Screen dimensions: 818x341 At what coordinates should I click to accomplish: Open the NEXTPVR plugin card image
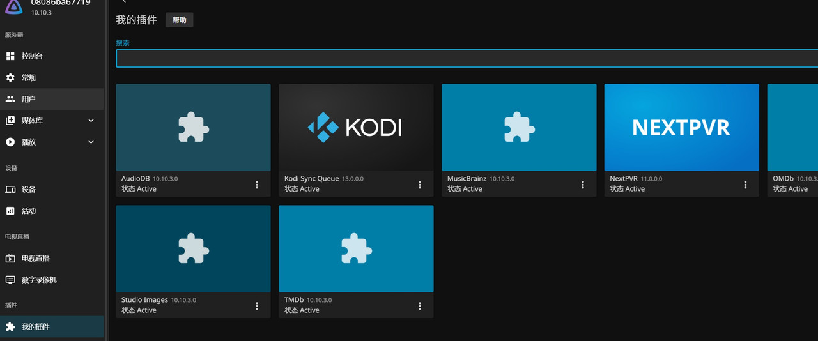[x=681, y=128]
